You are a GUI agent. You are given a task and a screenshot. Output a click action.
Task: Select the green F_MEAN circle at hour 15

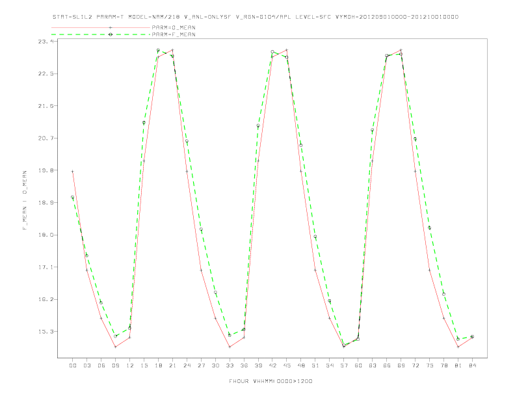click(x=144, y=122)
